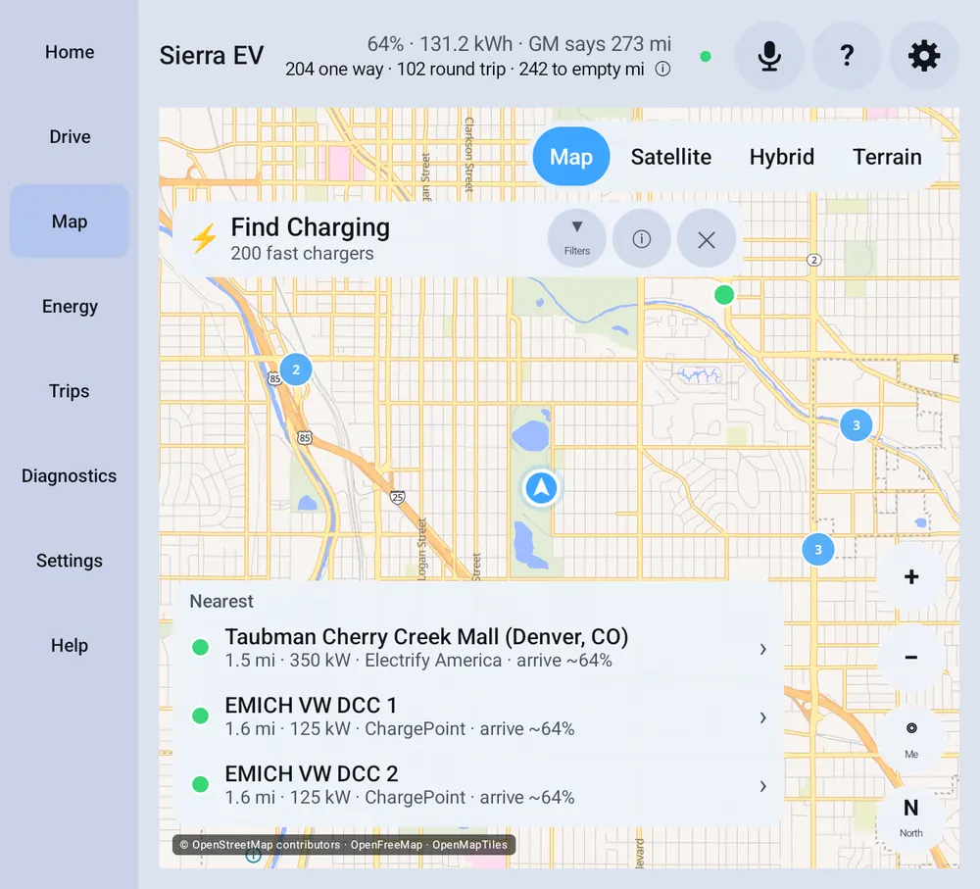Click green status dot for EMICH VW DCC 2

coord(201,784)
